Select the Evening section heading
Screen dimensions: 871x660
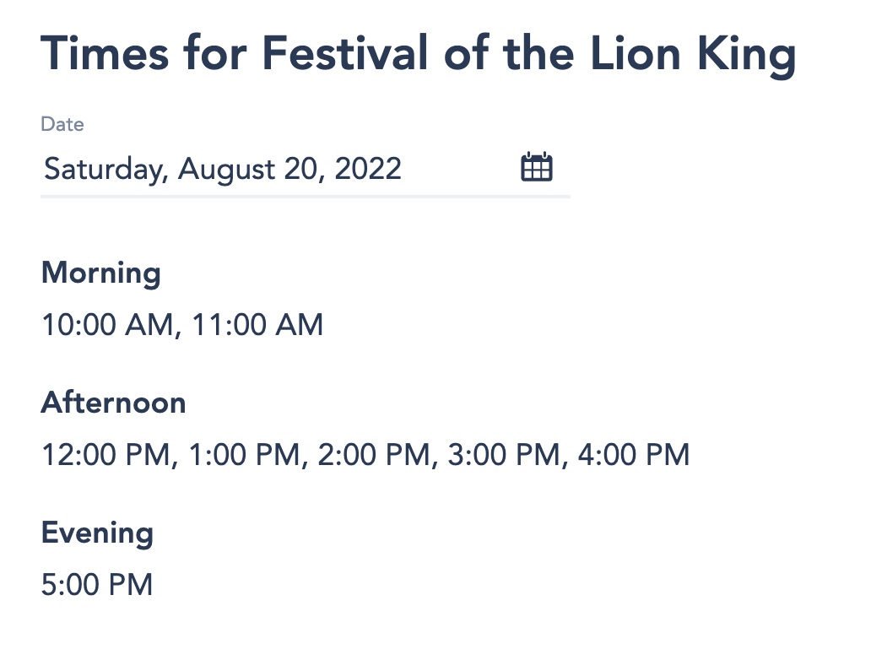click(97, 533)
